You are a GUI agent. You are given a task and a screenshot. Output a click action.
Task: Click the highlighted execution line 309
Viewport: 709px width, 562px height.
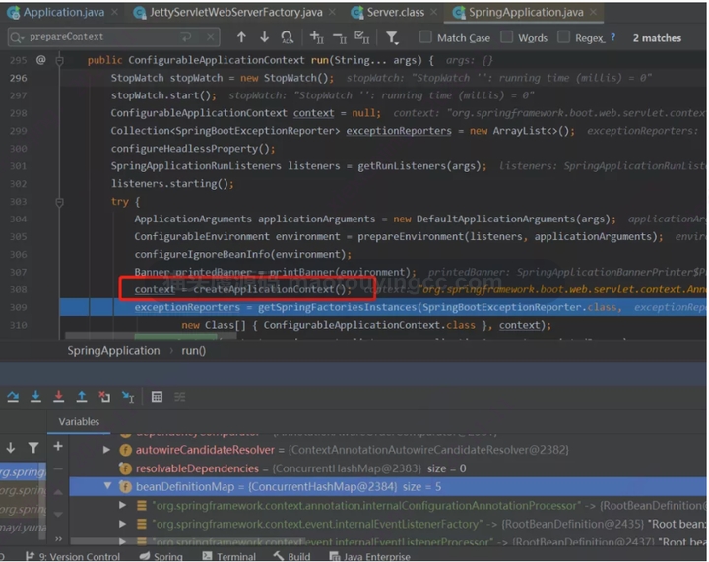pos(382,307)
